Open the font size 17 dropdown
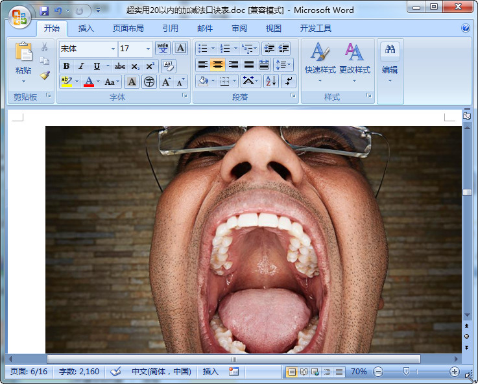 click(148, 49)
